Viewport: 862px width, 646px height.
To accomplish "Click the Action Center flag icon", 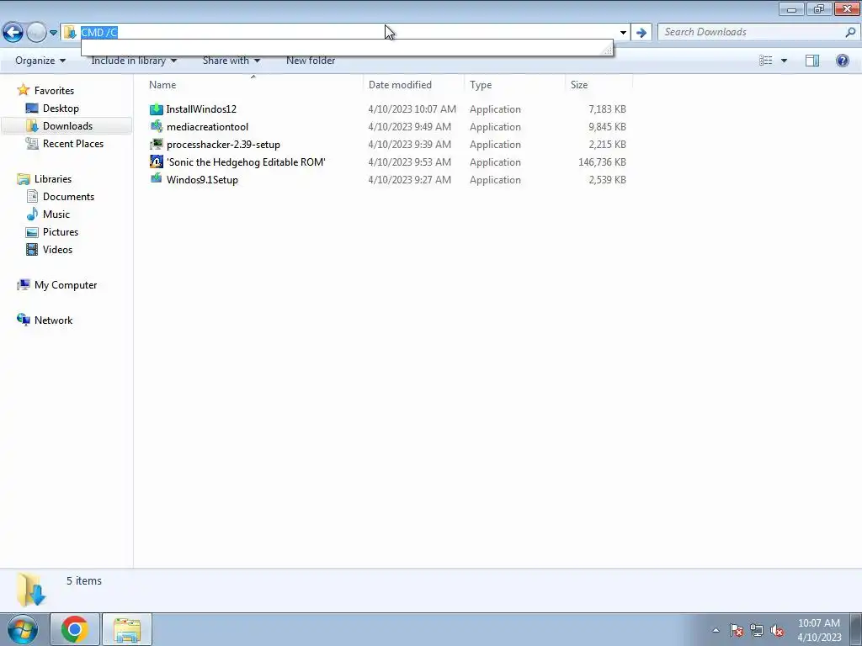I will pos(737,630).
